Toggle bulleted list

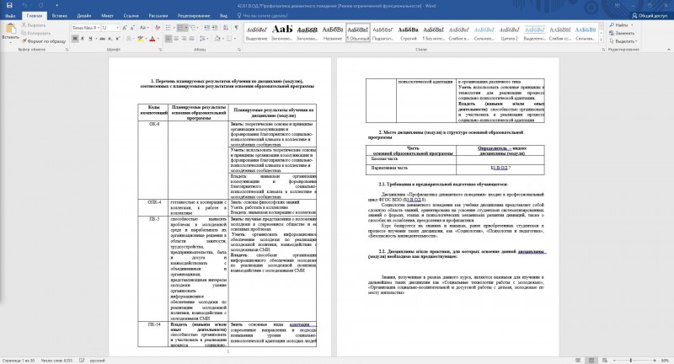(x=168, y=28)
